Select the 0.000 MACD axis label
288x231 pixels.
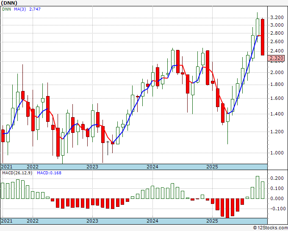pos(277,198)
